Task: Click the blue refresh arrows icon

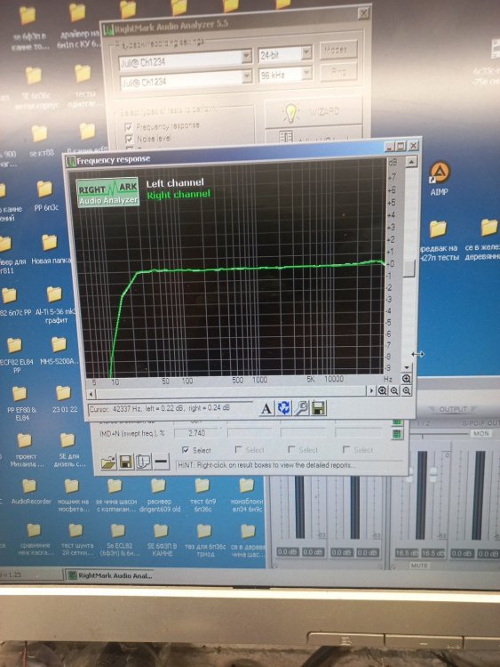Action: coord(283,408)
